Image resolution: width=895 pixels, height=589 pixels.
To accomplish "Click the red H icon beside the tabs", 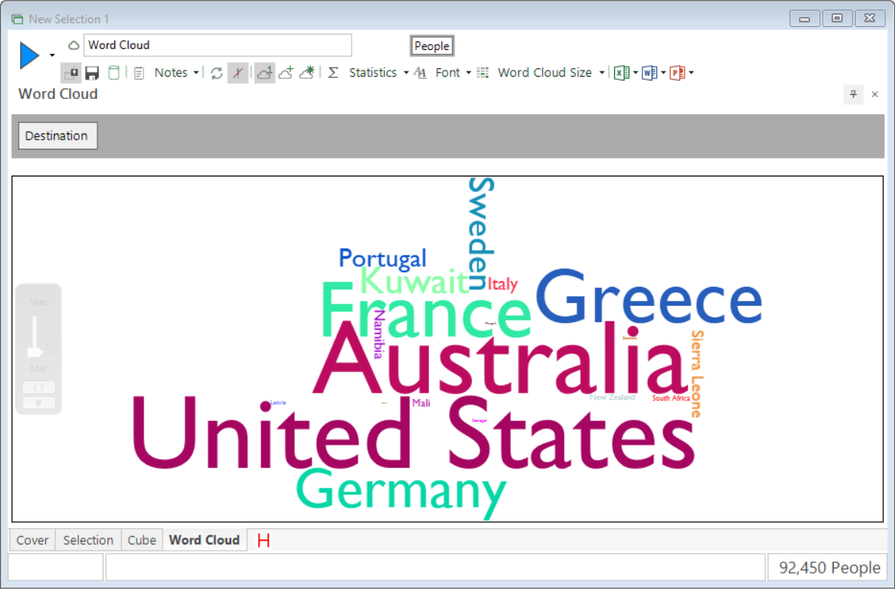I will 263,540.
